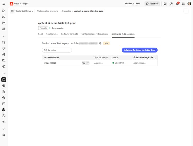Select Origens de IA de conteúdo tab
Screen dimensions: 193x146
(x=123, y=34)
